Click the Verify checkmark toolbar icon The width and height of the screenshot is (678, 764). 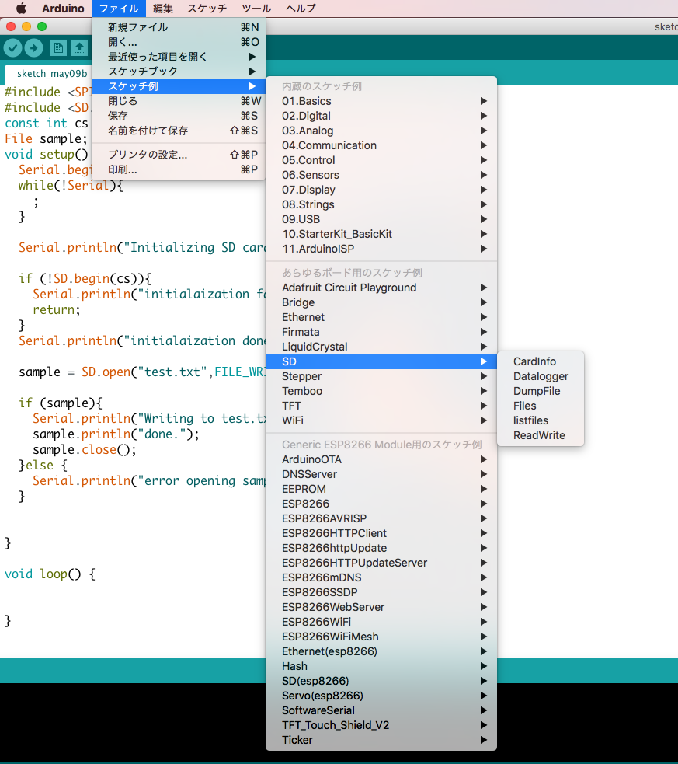(x=13, y=47)
